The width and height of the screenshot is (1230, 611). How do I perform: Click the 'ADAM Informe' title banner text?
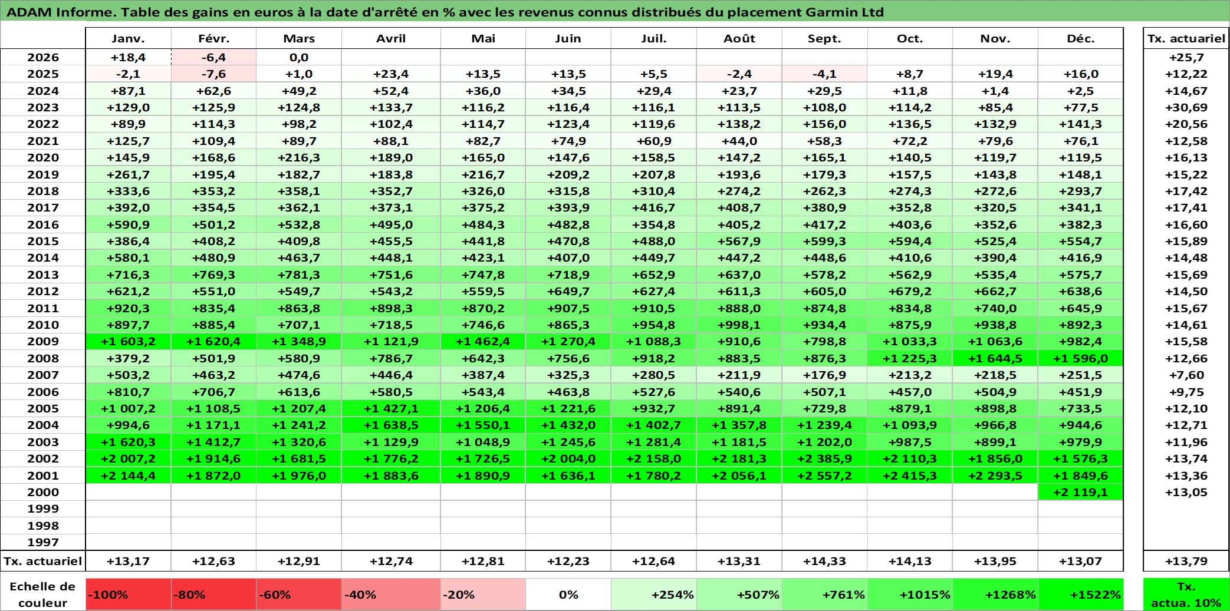coord(445,12)
